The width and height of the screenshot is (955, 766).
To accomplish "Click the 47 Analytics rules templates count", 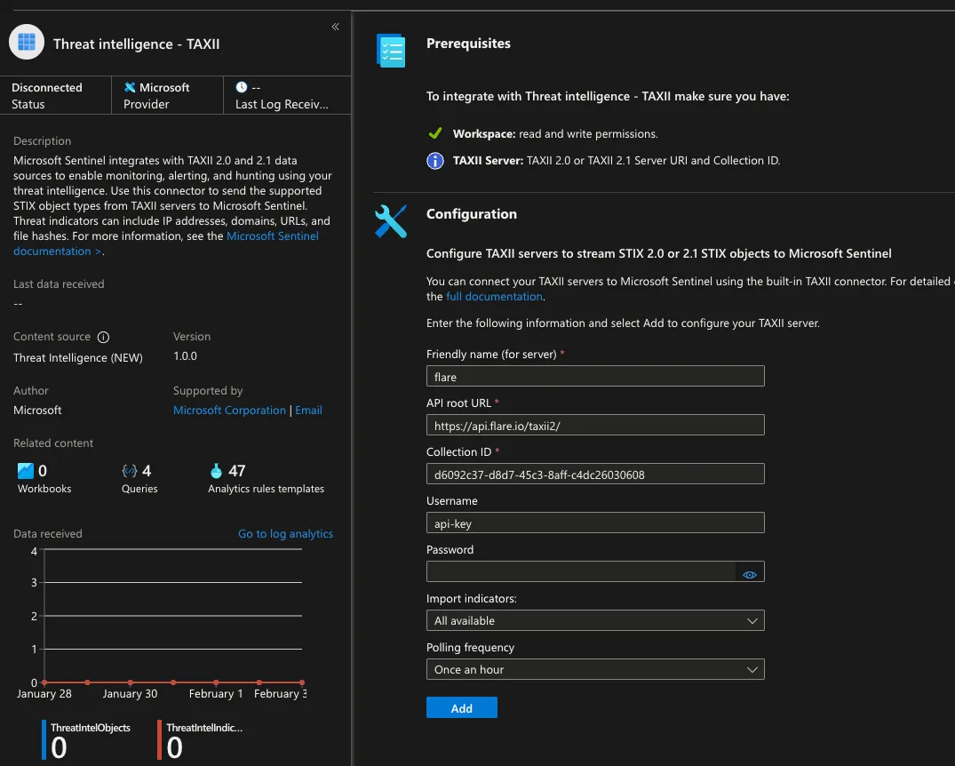I will click(237, 470).
